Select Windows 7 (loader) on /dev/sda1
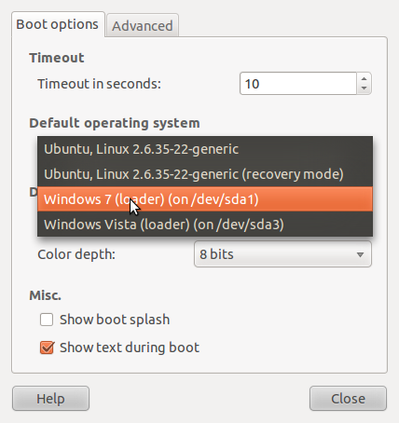The width and height of the screenshot is (399, 423). coord(205,199)
